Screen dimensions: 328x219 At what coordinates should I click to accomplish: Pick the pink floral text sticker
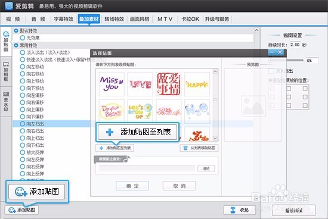point(169,111)
